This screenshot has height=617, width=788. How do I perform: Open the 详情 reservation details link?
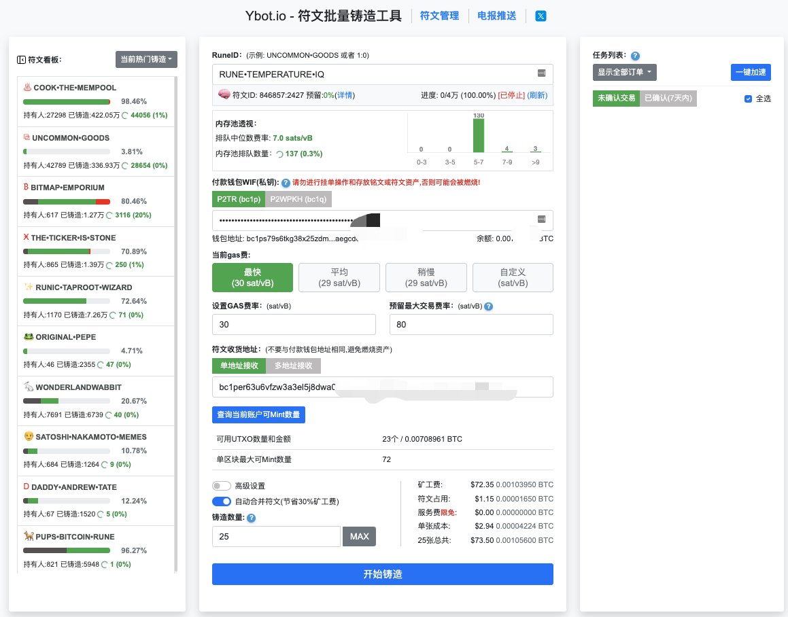click(344, 95)
